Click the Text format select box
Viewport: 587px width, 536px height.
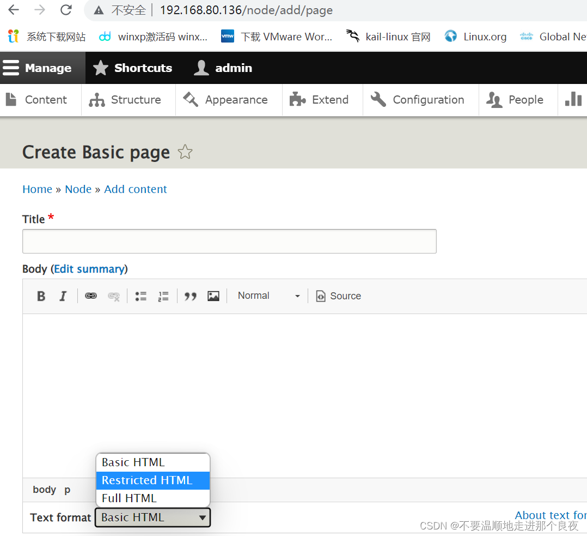pos(152,517)
